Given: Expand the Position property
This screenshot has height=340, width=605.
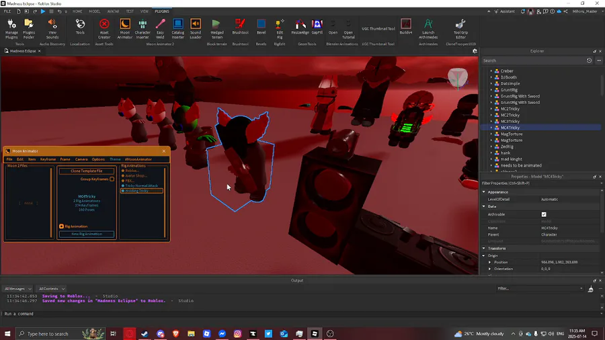Looking at the screenshot, I should click(490, 262).
